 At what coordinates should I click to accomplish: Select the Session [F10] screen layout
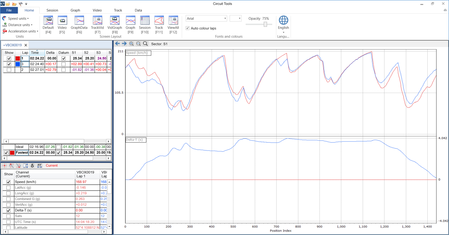[145, 24]
